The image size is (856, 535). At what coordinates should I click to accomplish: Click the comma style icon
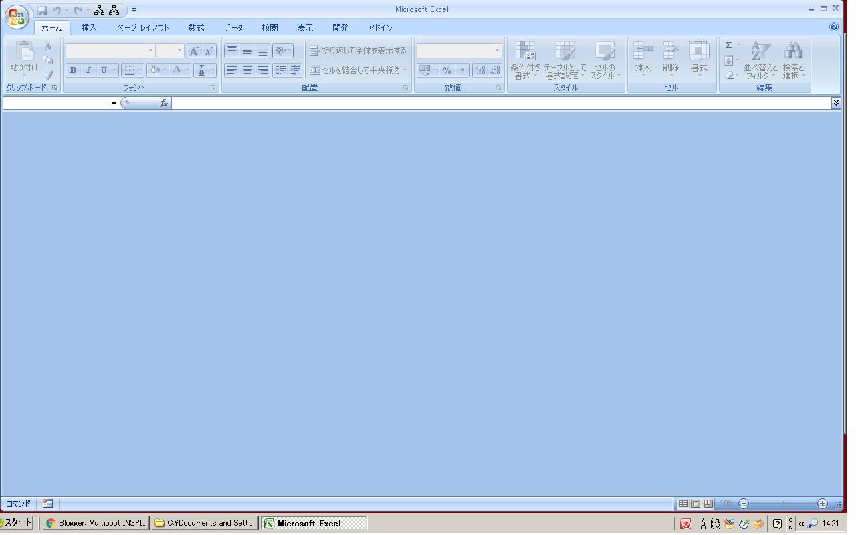tap(462, 70)
